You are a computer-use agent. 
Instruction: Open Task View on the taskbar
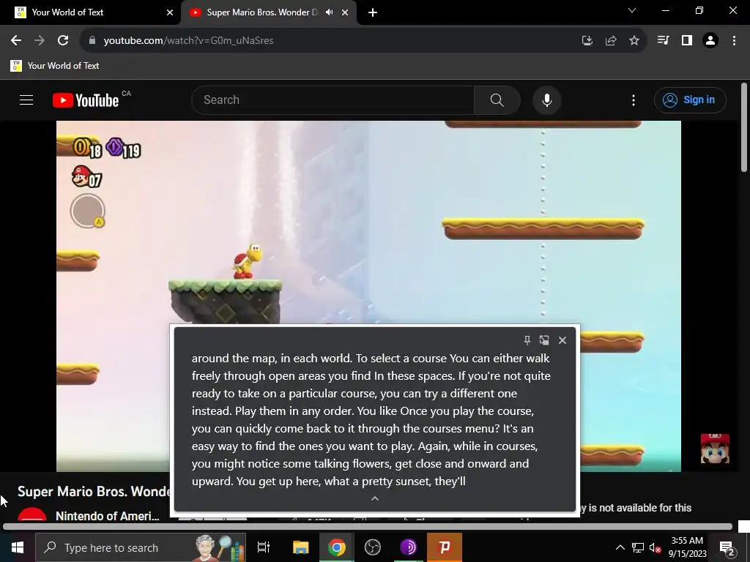point(264,547)
